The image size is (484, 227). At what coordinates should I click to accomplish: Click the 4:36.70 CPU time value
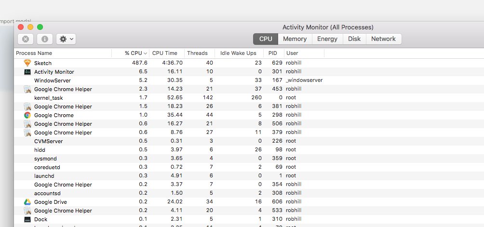(x=172, y=63)
